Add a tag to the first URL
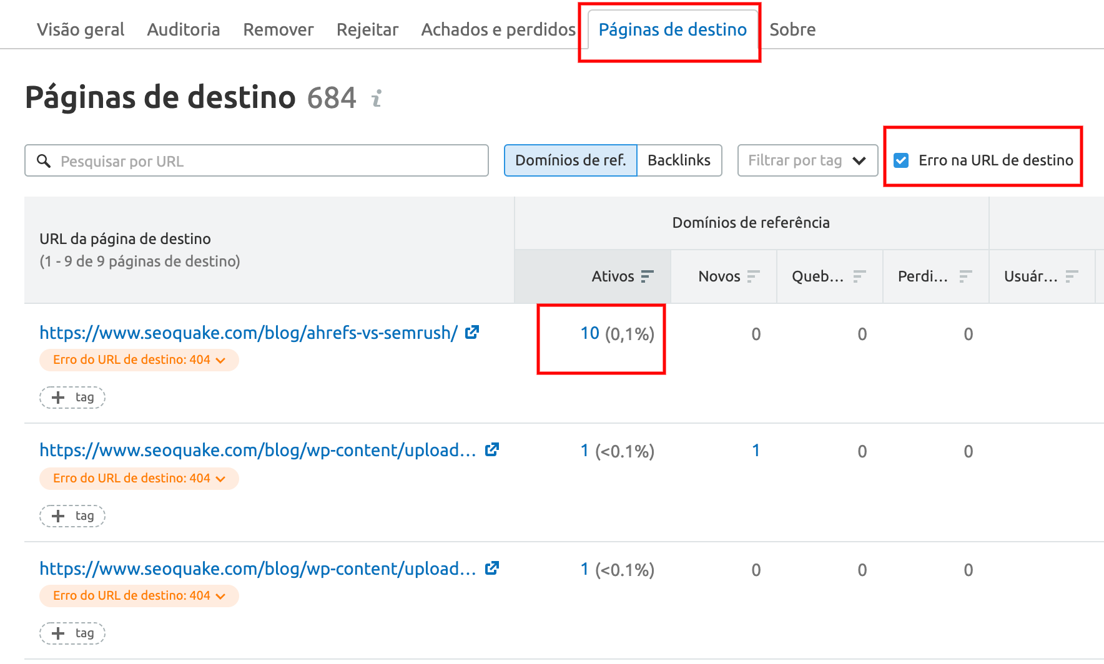Viewport: 1104px width, 664px height. click(72, 398)
